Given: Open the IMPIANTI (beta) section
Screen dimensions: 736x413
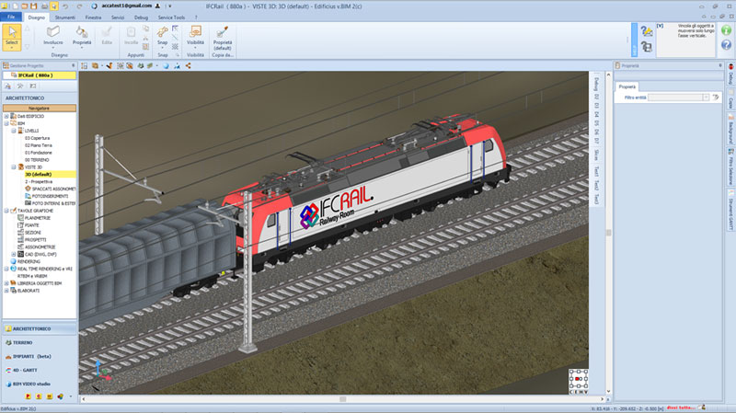Looking at the screenshot, I should point(40,356).
